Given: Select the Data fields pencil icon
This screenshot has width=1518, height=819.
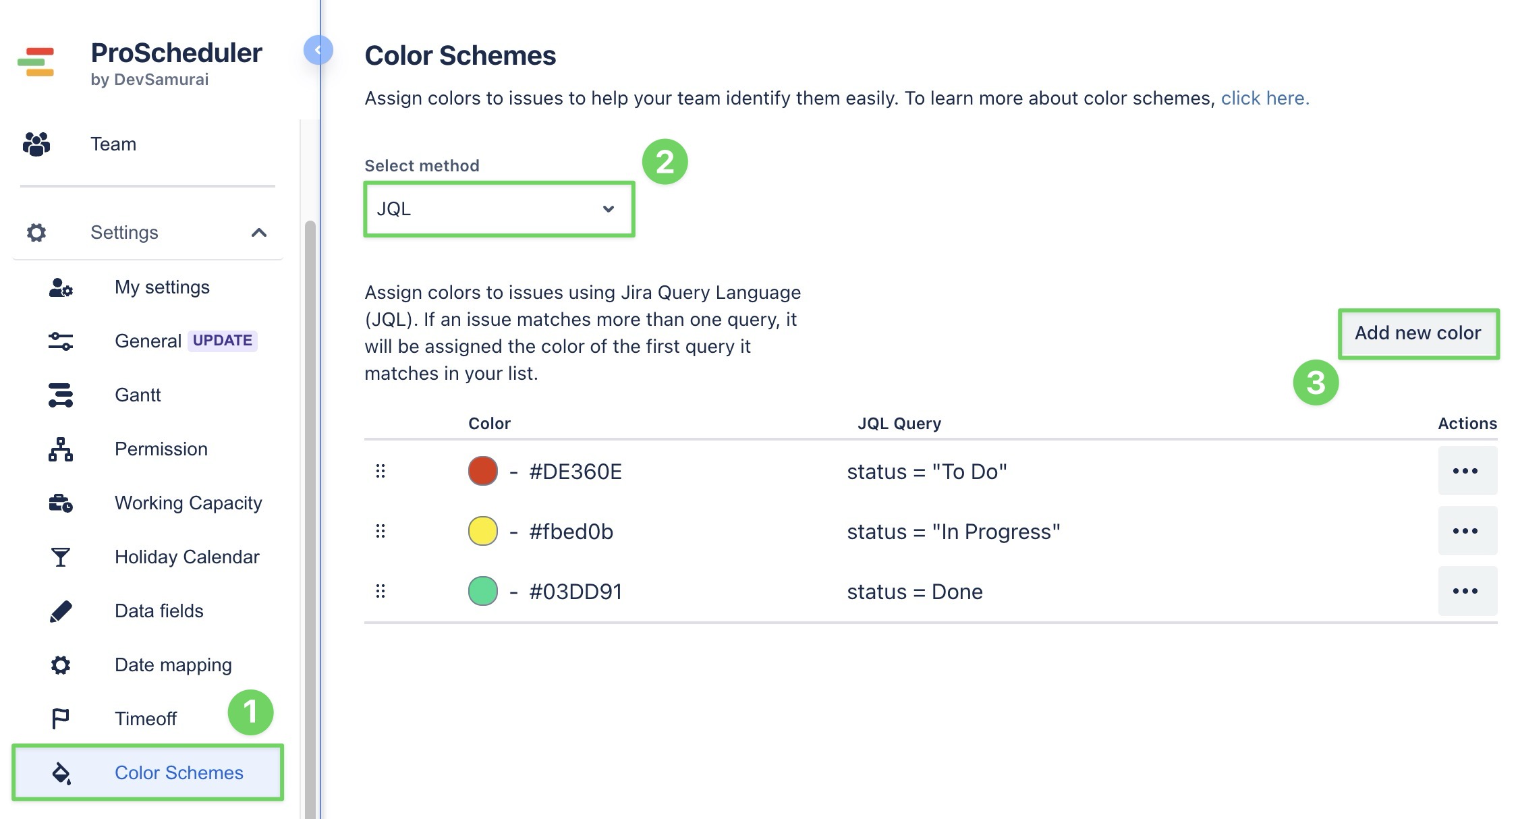Looking at the screenshot, I should (x=61, y=611).
